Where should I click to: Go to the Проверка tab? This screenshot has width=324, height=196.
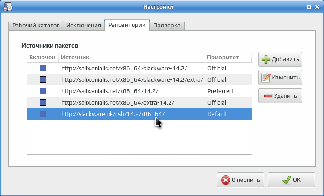(x=167, y=26)
